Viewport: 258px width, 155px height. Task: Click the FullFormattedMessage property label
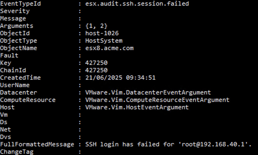click(37, 144)
